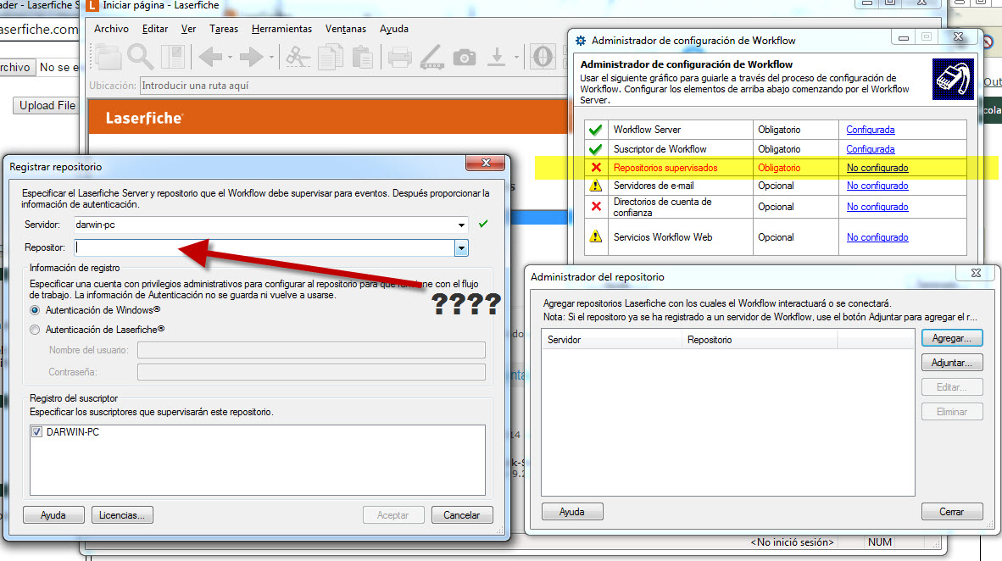
Task: Toggle the DARWIN-PC subscriber checkbox
Action: [x=37, y=432]
